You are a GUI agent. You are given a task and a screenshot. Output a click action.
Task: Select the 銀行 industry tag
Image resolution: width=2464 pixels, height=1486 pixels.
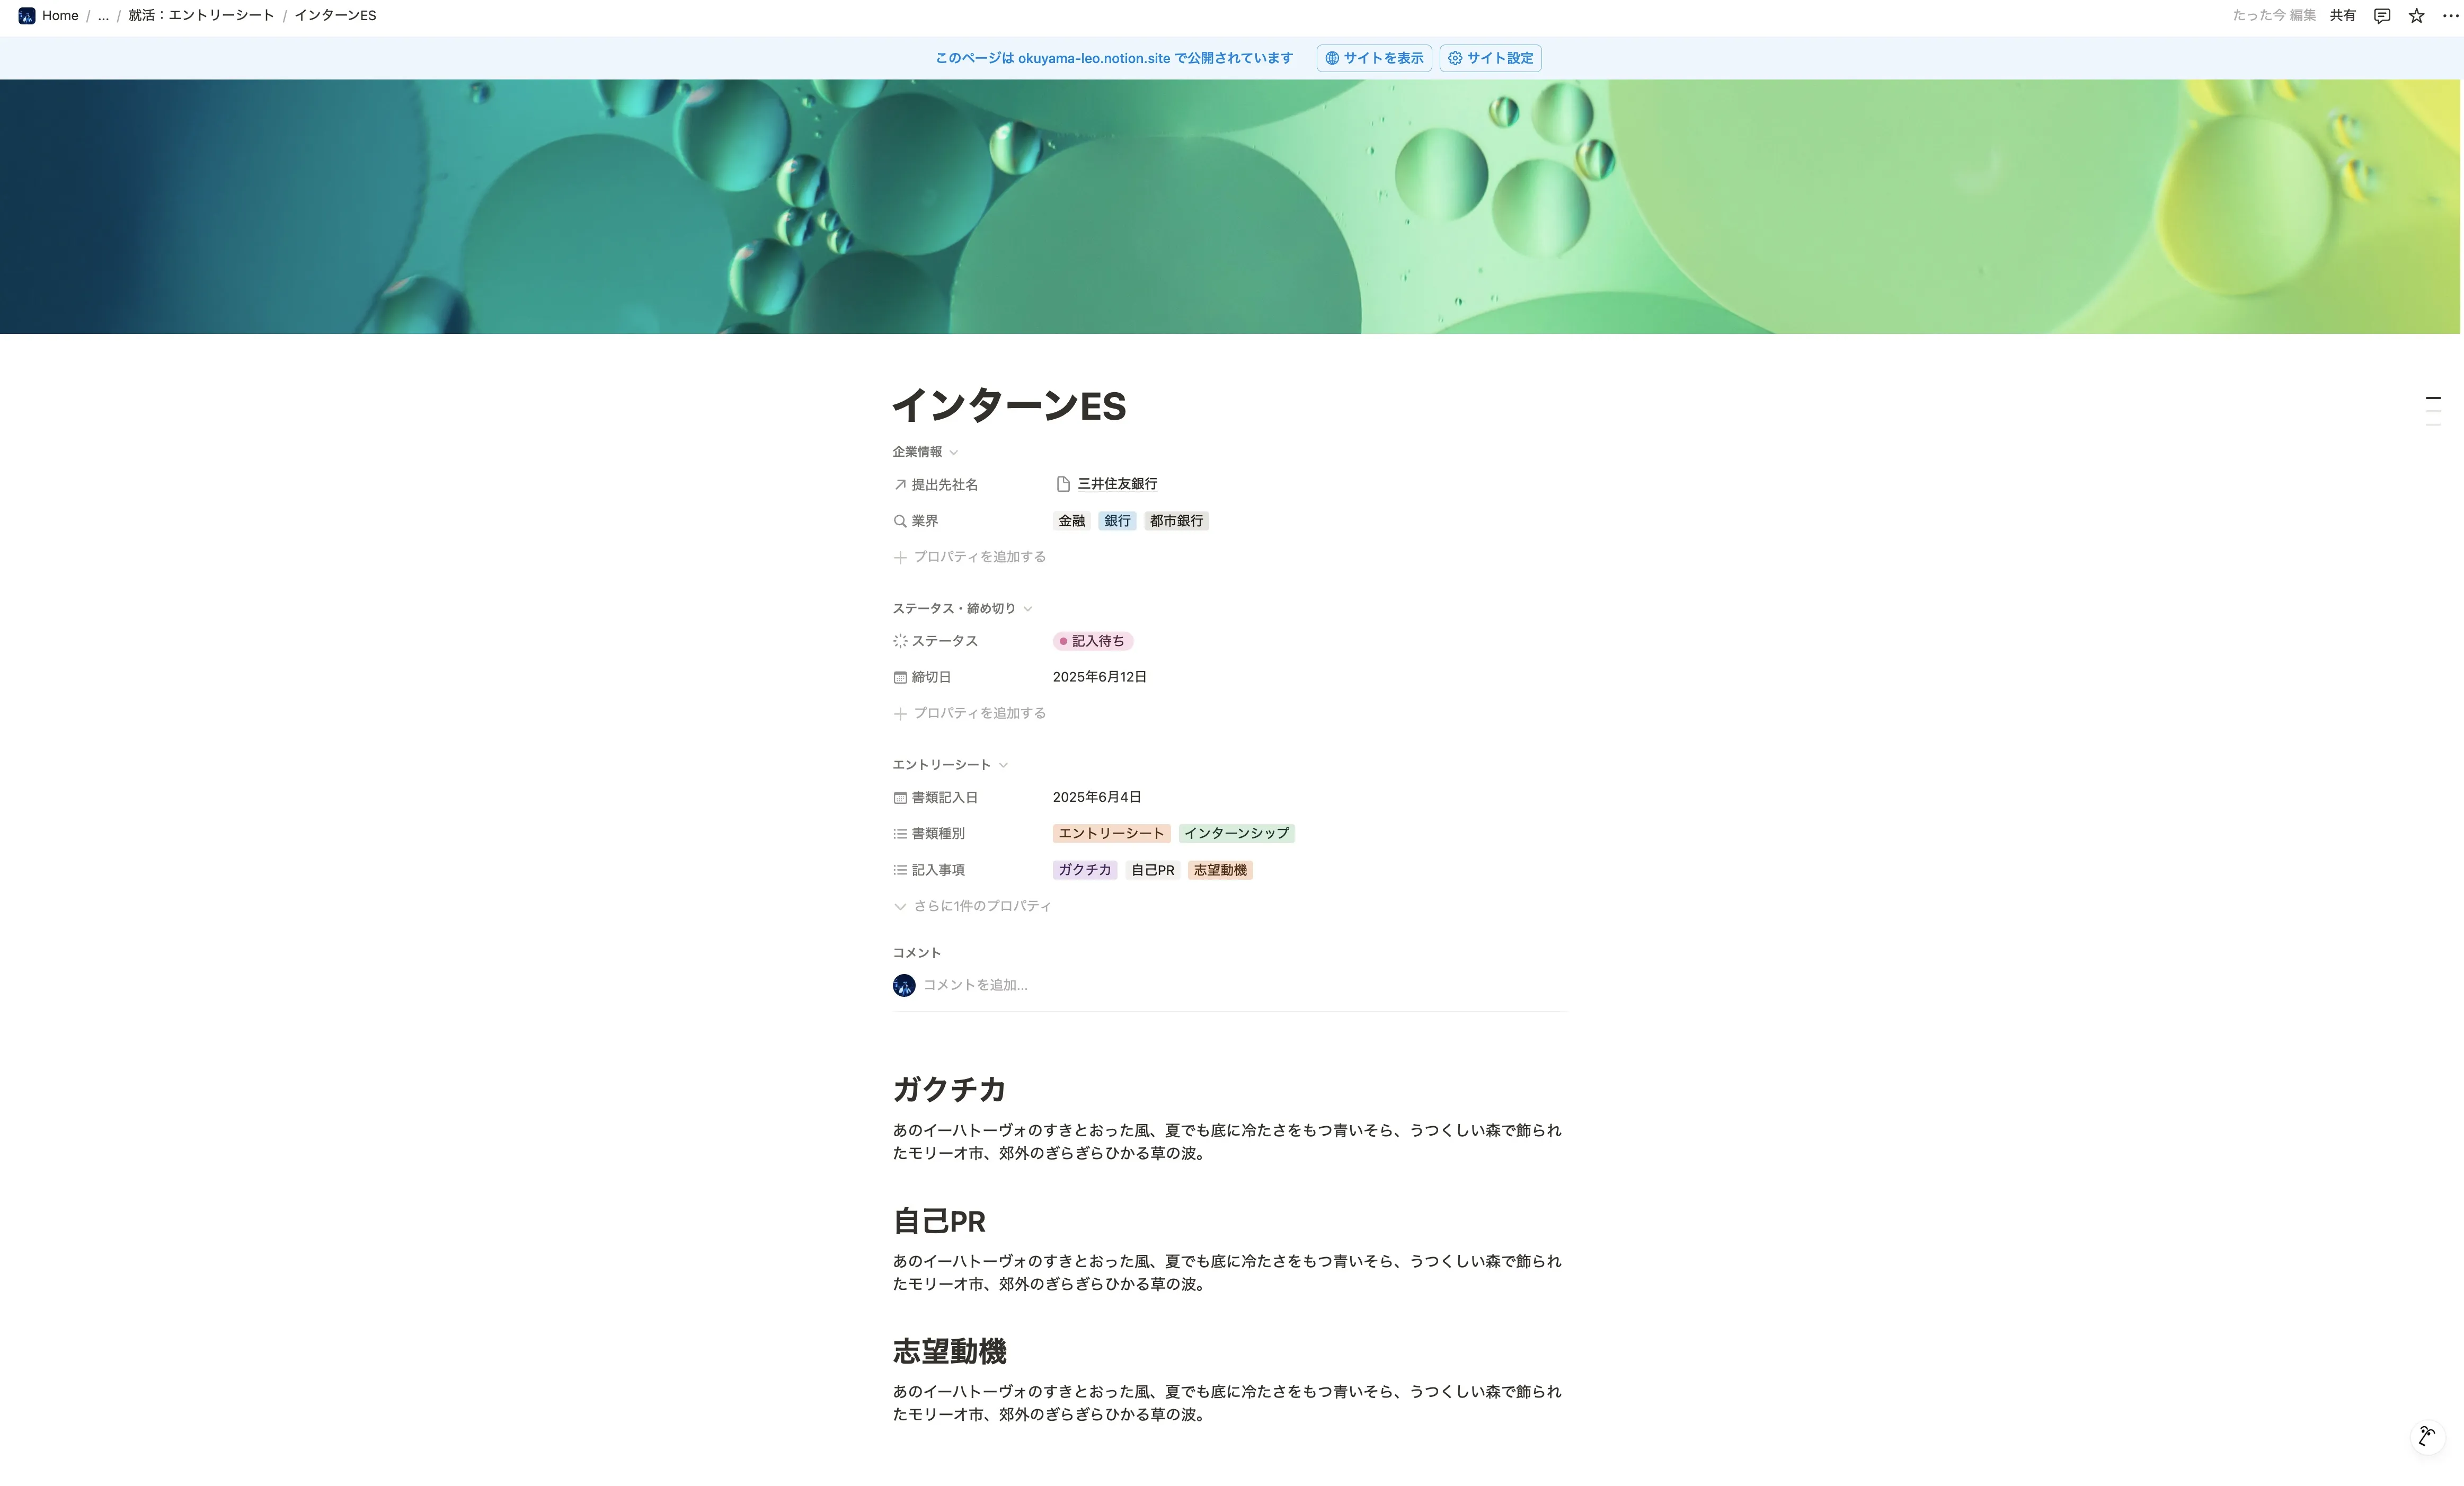pyautogui.click(x=1116, y=520)
